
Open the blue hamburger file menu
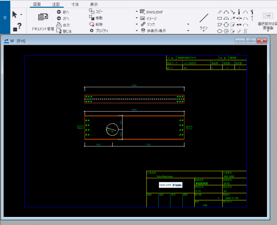pos(5,17)
